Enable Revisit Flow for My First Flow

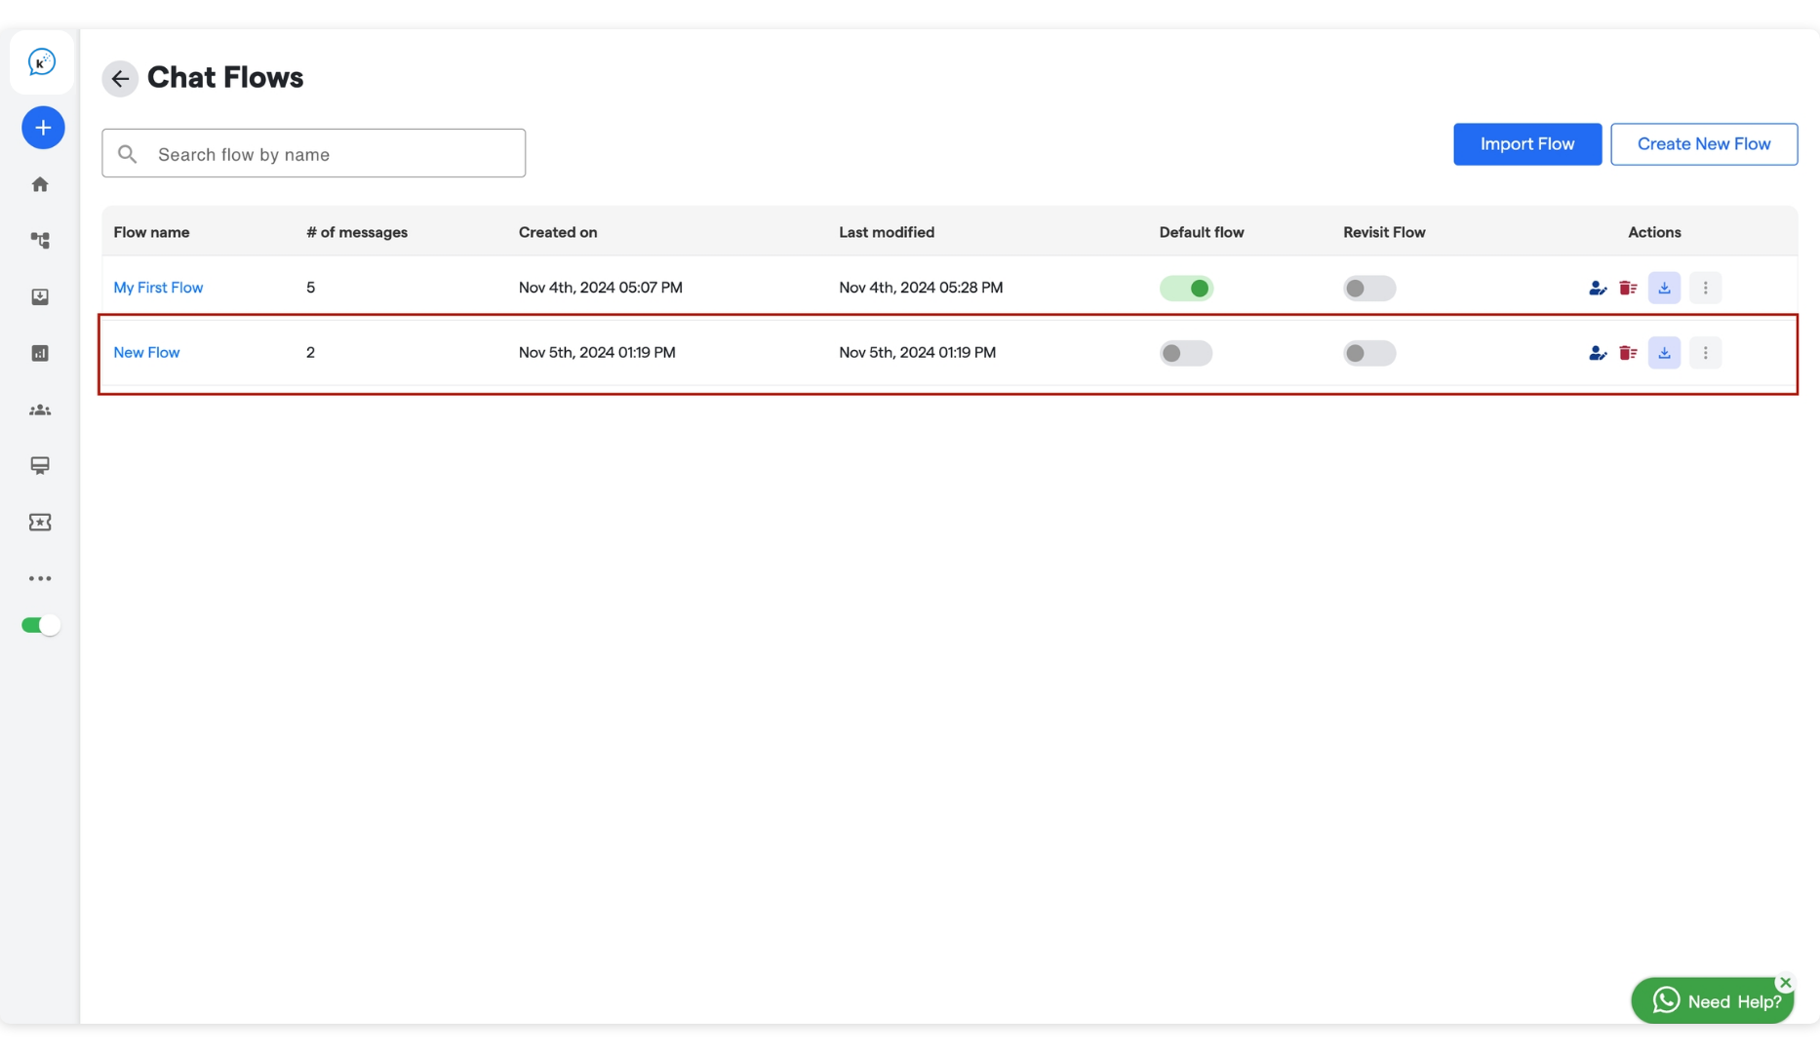coord(1369,289)
